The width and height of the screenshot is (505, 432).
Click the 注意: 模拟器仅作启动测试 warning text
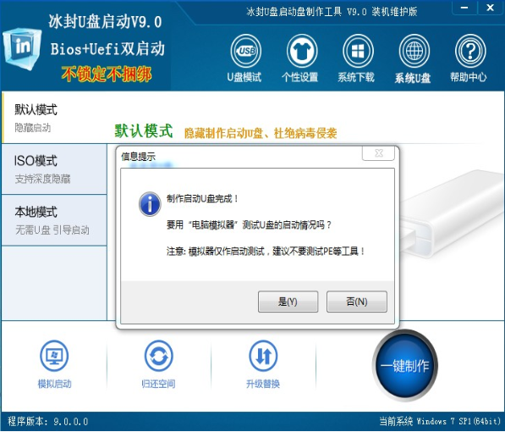tap(266, 252)
